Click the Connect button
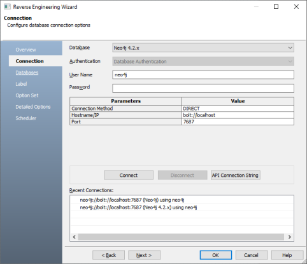 tap(129, 175)
